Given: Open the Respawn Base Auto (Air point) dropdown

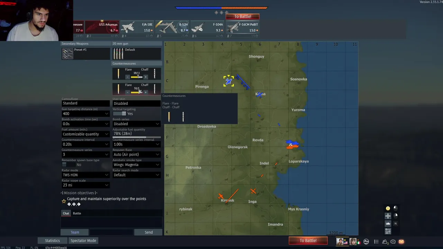Looking at the screenshot, I should pos(137,154).
